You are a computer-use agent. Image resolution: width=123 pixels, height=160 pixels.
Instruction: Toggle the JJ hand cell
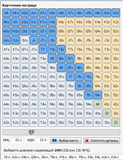tap(34, 40)
